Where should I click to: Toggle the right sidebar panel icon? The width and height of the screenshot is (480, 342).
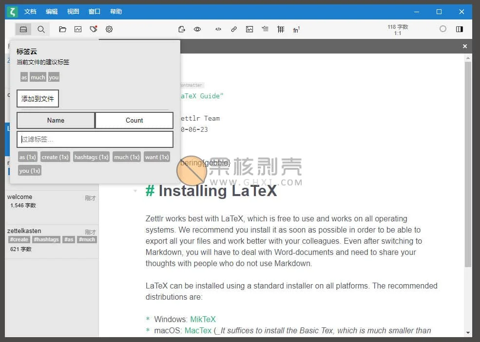tap(459, 29)
